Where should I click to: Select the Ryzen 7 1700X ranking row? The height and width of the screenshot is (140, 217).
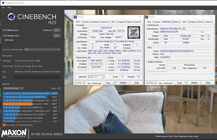(x=30, y=111)
